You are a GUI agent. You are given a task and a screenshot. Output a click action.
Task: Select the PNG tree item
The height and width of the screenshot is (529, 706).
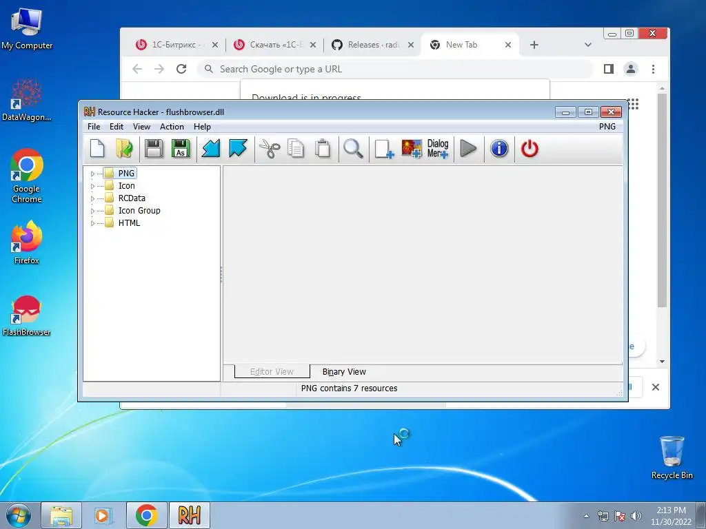pos(126,173)
